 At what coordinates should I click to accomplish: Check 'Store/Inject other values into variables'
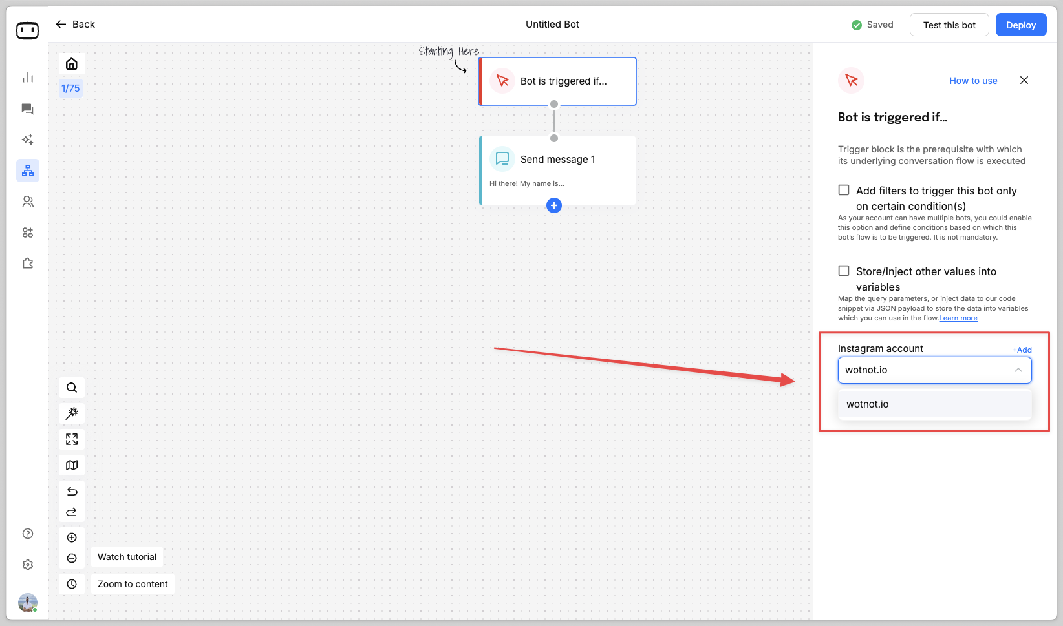pyautogui.click(x=844, y=271)
